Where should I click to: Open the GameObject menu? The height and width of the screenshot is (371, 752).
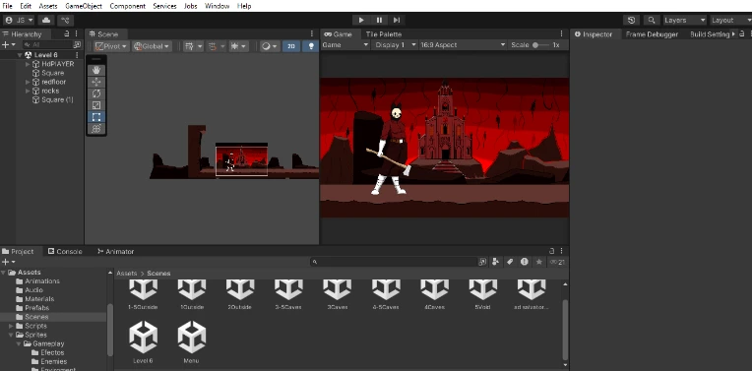point(84,6)
